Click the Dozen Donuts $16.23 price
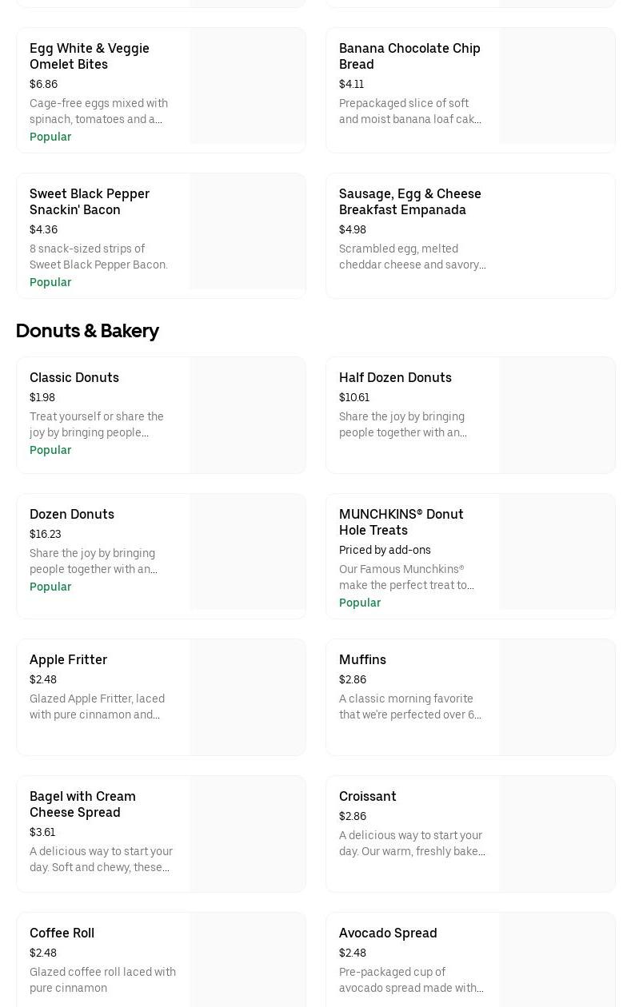Screen dimensions: 643x1007 pyautogui.click(x=46, y=534)
